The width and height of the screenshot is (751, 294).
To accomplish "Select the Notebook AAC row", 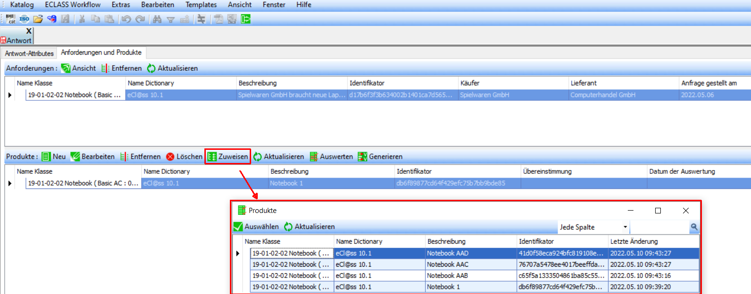I will pos(447,264).
